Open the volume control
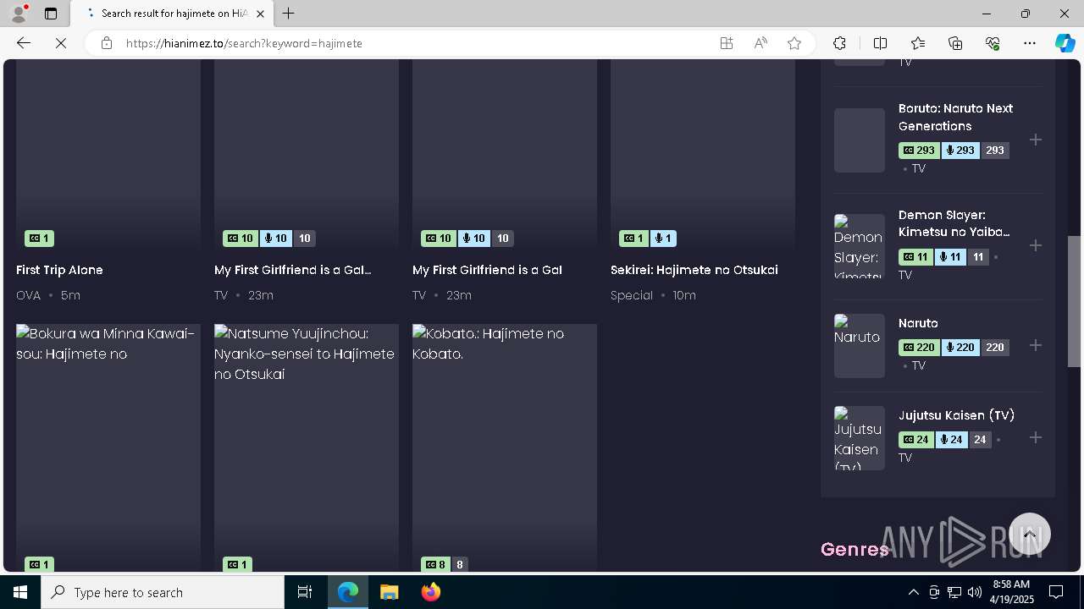 974,592
